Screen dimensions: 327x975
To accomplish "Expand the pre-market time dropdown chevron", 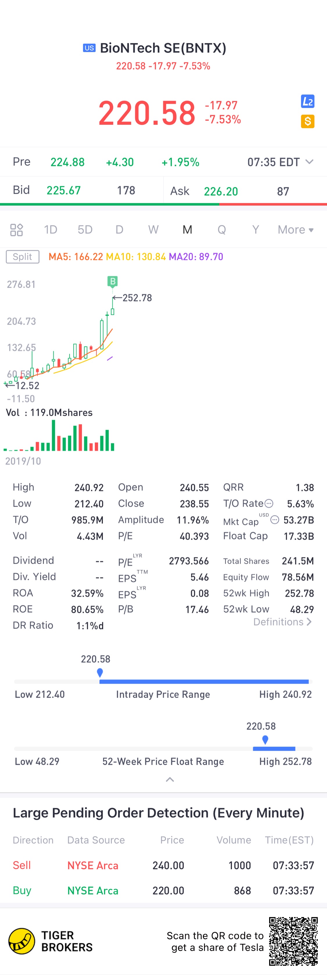I will 309,162.
